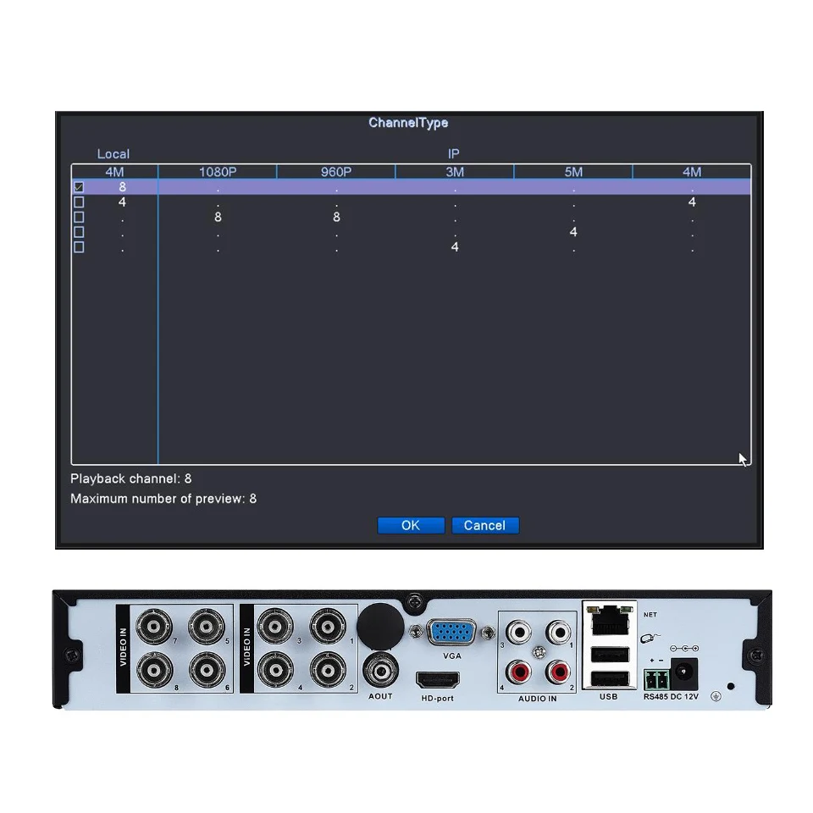
Task: Select the value 8 in highlighted row
Action: click(122, 186)
